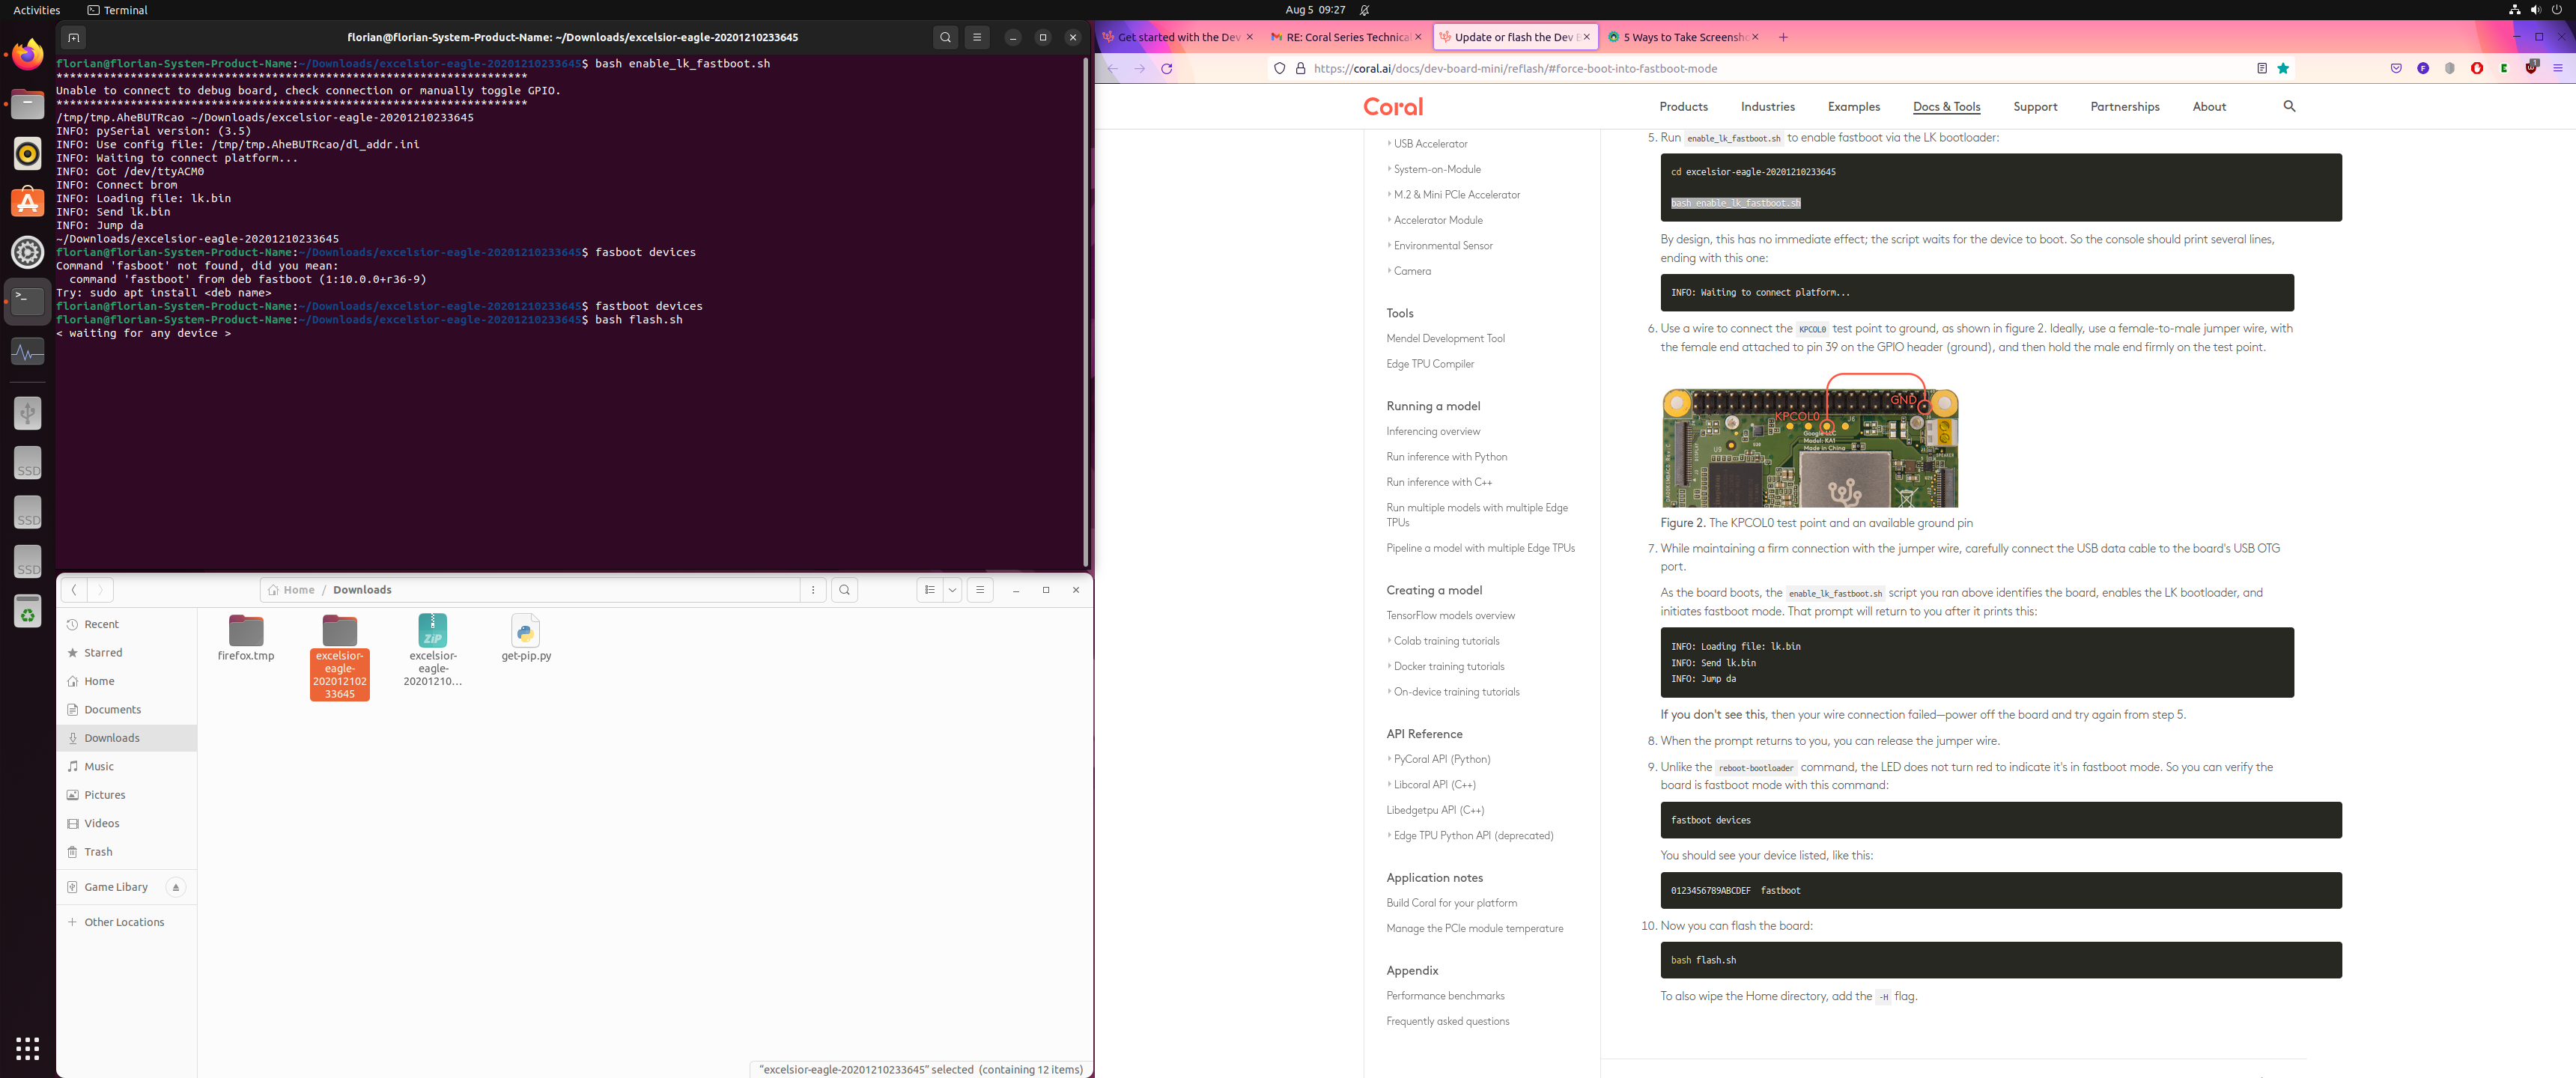Click the Firefox bookmark star icon

point(2283,69)
